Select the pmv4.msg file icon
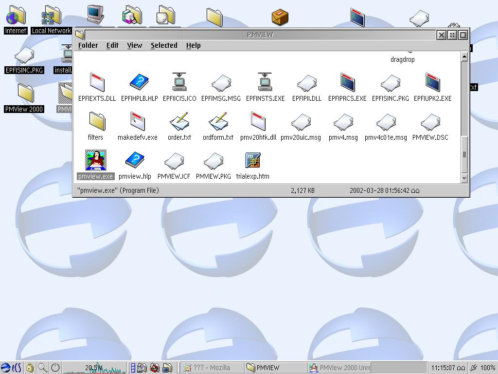The width and height of the screenshot is (498, 374). click(343, 122)
